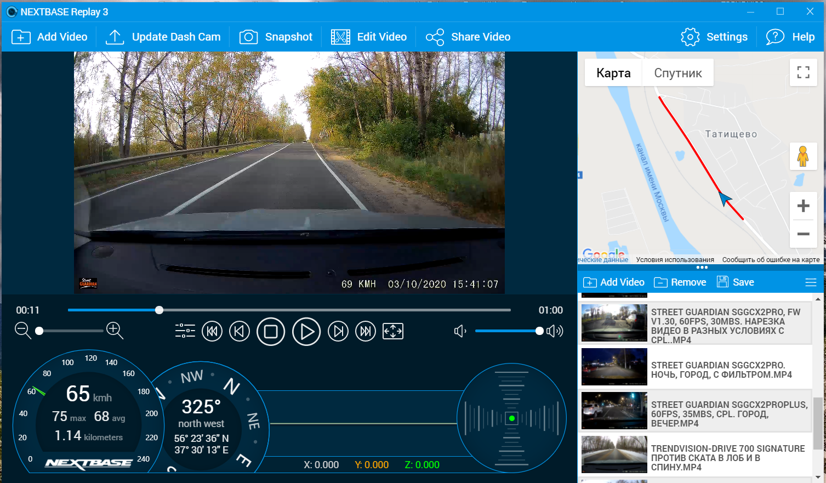The width and height of the screenshot is (826, 483).
Task: Click the Share Video icon
Action: 435,37
